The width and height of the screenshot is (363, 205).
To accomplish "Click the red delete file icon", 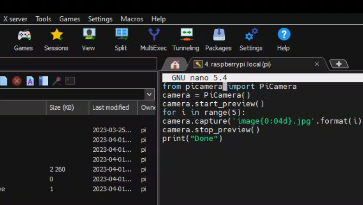I will [x=17, y=81].
